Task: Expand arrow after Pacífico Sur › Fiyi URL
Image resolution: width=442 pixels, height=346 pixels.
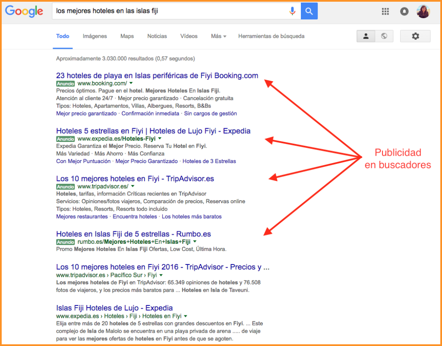Action: [x=161, y=275]
